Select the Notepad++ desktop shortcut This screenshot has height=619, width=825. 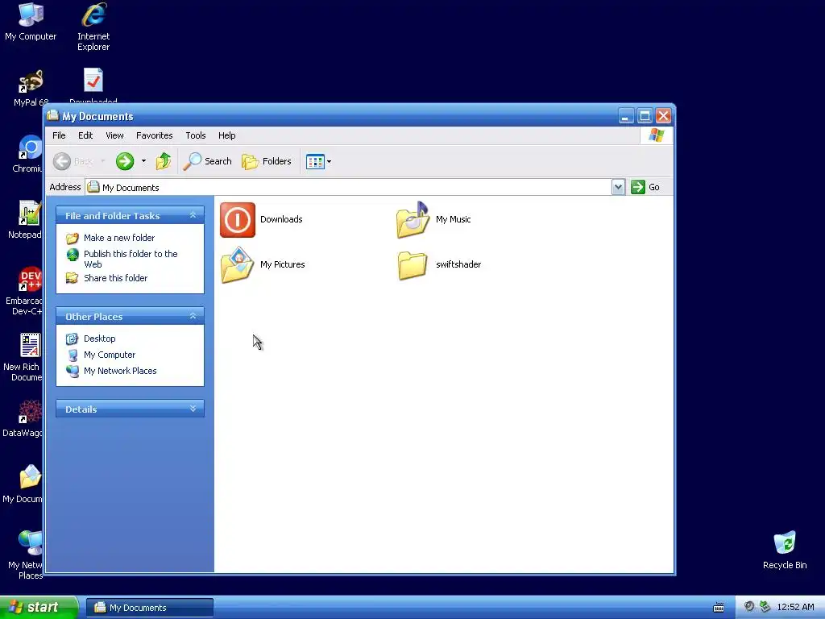click(27, 220)
